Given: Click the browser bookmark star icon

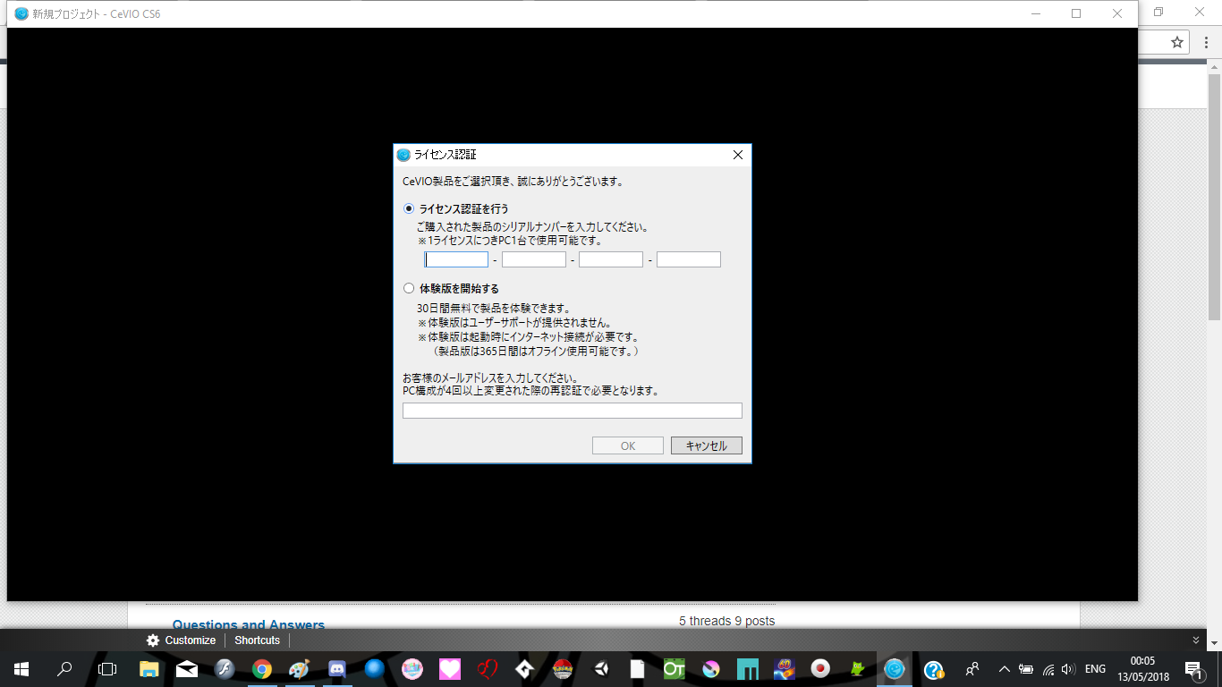Looking at the screenshot, I should [1177, 42].
